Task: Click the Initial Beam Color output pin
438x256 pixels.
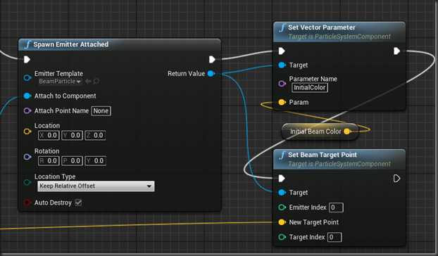Action: coord(346,132)
